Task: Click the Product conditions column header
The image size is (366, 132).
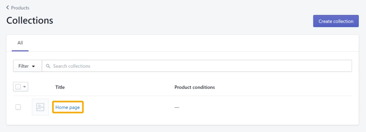Action: tap(195, 87)
